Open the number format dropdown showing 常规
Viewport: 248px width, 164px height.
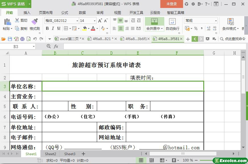point(216,21)
